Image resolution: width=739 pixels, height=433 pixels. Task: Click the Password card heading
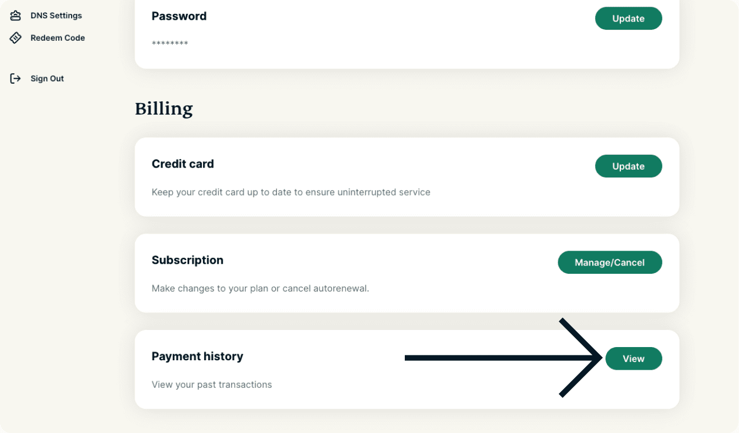[x=179, y=17]
